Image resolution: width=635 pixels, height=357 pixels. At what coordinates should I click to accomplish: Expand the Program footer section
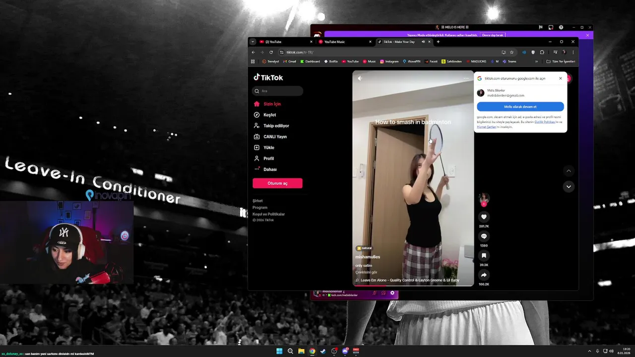pos(260,207)
